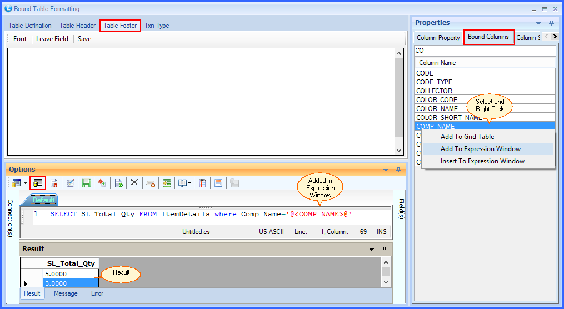
Task: Open the Message bottom tab
Action: point(66,293)
